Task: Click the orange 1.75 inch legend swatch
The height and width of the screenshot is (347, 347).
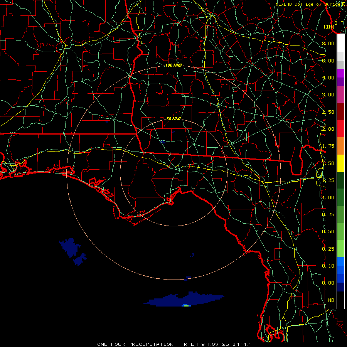Action: [340, 146]
